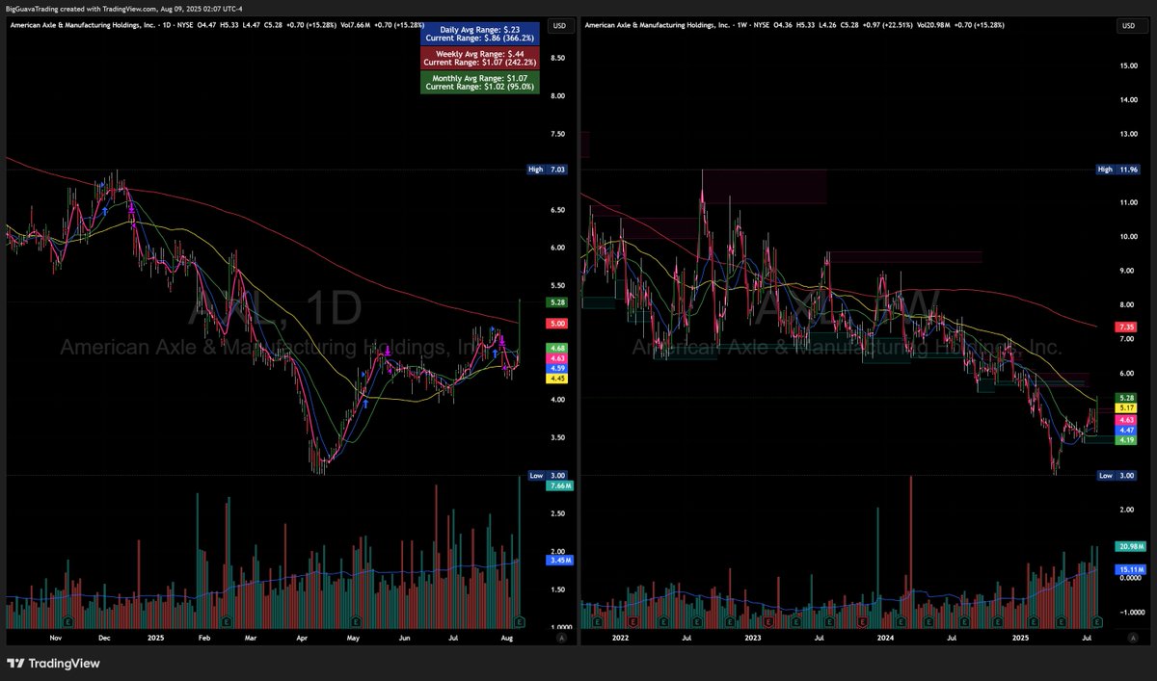The image size is (1157, 681).
Task: Click the TradingView logo
Action: [54, 663]
